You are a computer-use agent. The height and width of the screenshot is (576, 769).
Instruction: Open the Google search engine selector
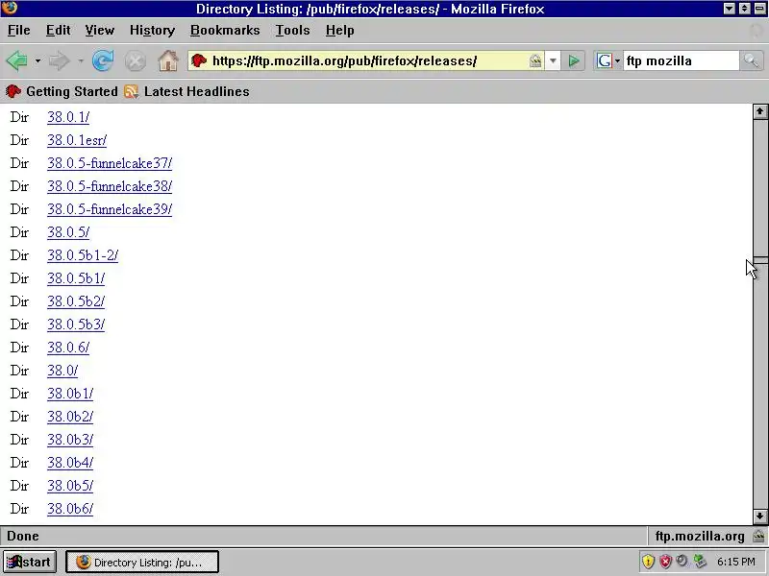click(608, 60)
